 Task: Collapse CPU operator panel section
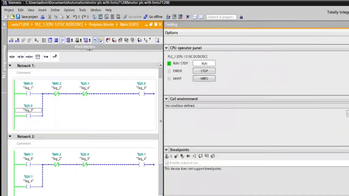166,48
